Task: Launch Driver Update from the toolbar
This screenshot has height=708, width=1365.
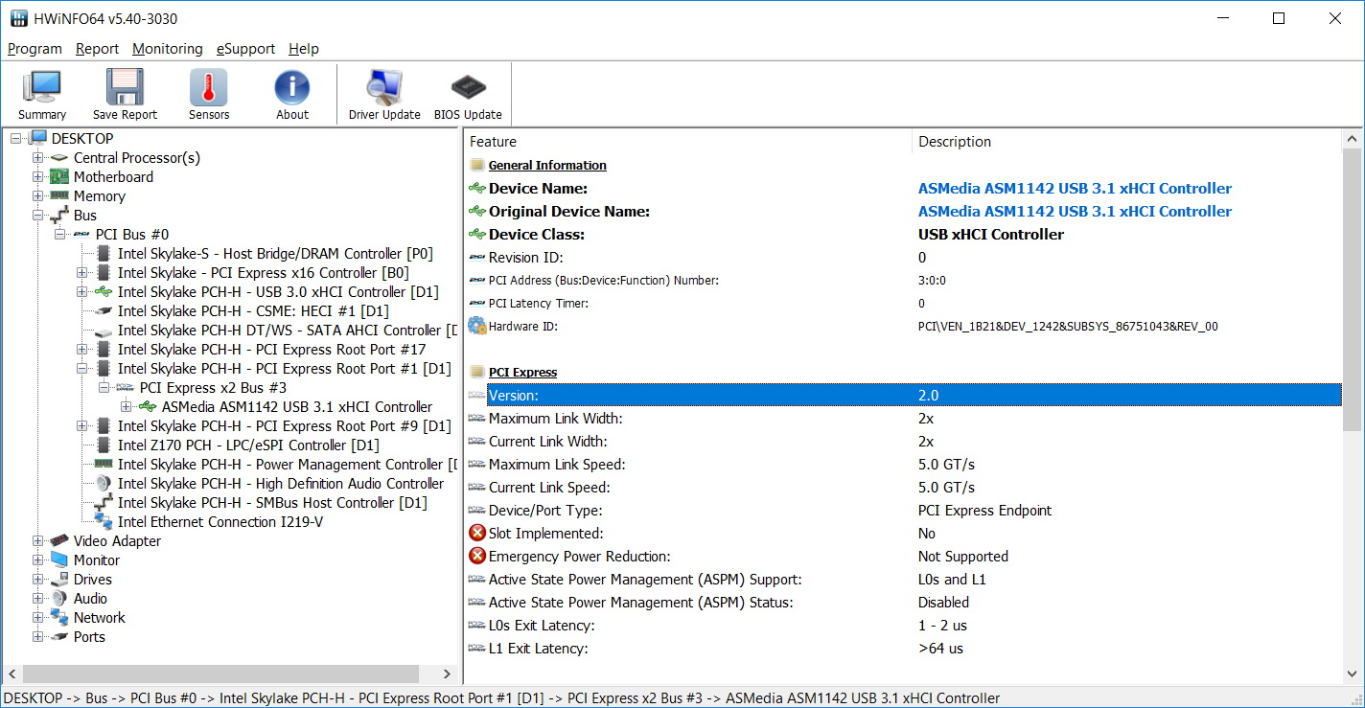Action: 384,95
